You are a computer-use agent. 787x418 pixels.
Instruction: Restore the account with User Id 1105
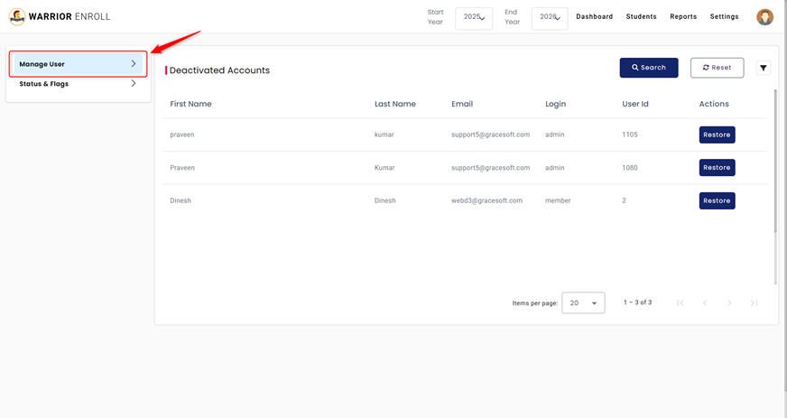click(x=717, y=135)
